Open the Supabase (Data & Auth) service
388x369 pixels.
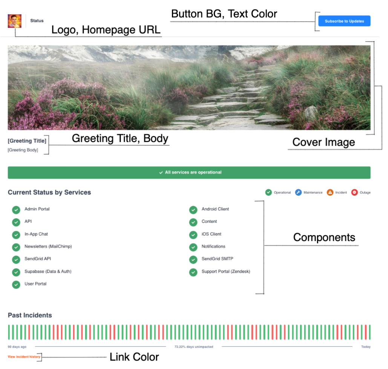point(48,271)
